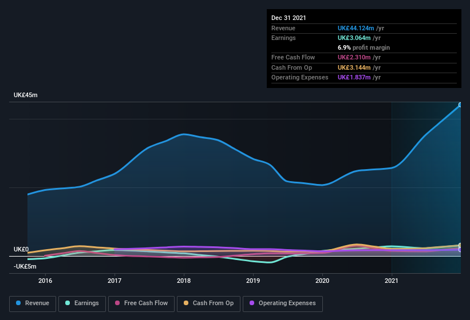
Task: Click the UK£2.310m free cash flow value
Action: 354,57
